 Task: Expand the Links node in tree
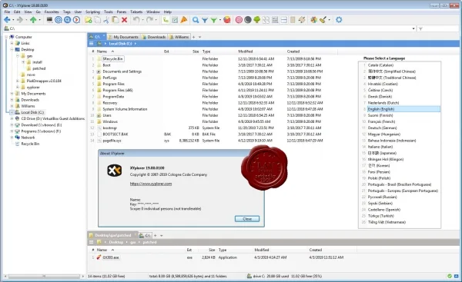12,43
